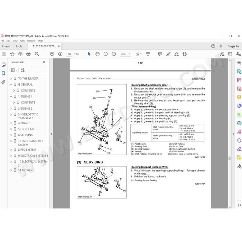Open the Sign menu

coord(22,41)
